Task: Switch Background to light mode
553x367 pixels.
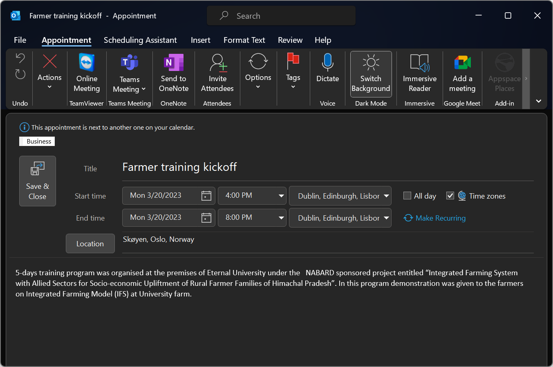Action: click(x=371, y=73)
